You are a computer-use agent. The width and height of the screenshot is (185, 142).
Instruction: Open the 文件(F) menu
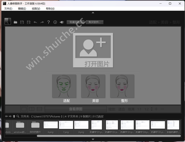(8, 9)
